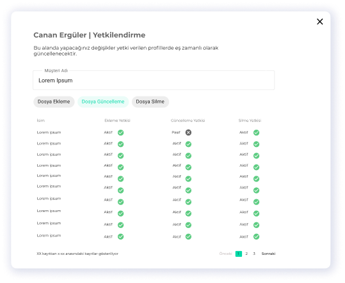Go to page 2 in pagination

pos(246,254)
